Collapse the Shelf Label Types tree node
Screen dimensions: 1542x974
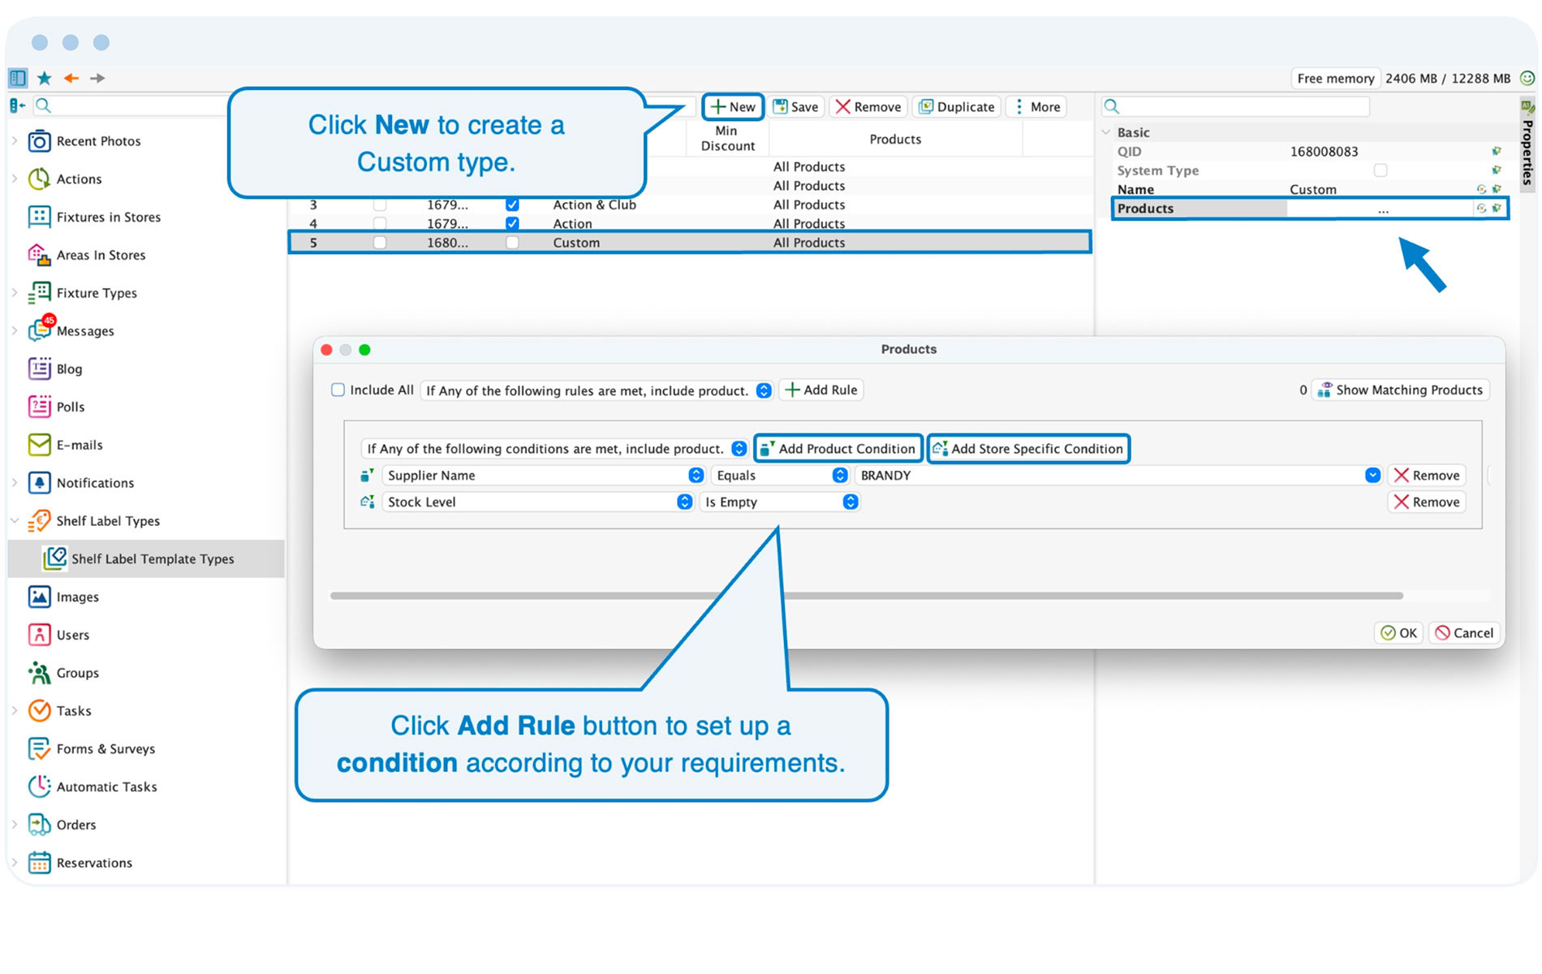pos(15,521)
